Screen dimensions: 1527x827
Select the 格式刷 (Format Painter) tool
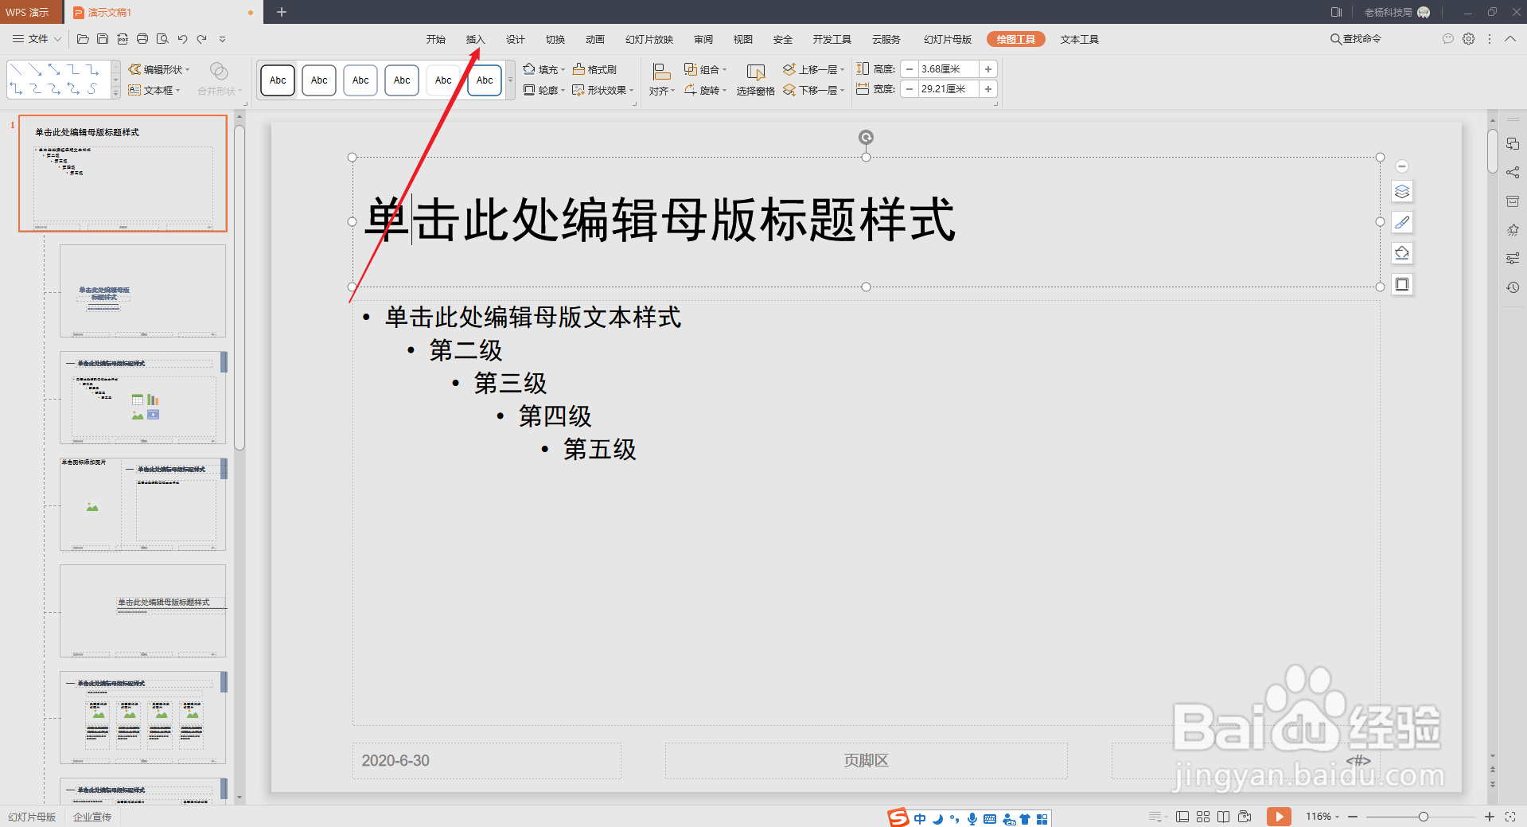coord(595,68)
